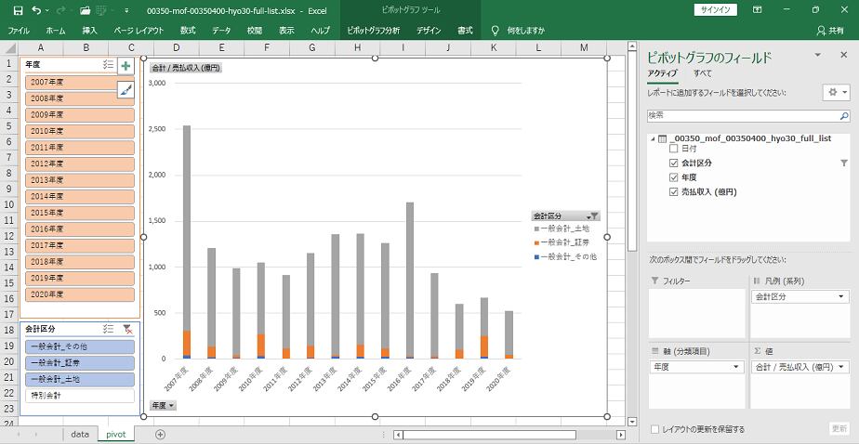Toggle multi-select on the 年度 slicer

(108, 65)
